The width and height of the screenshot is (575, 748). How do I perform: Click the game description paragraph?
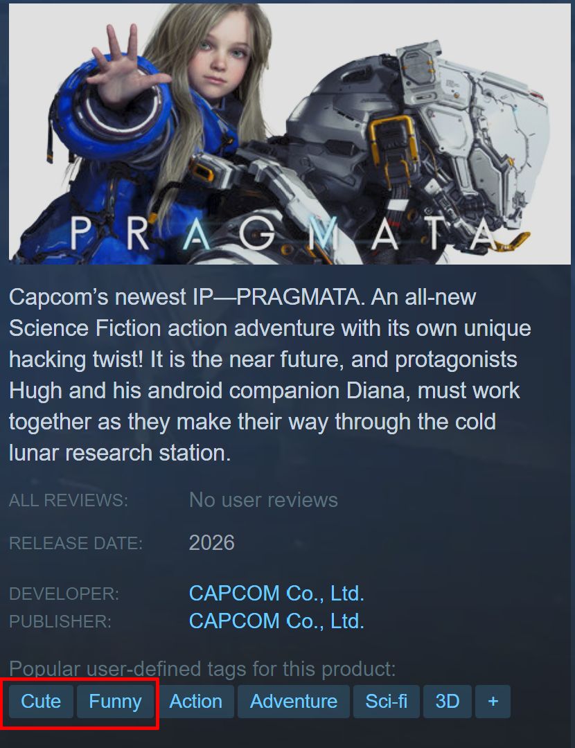[x=269, y=375]
